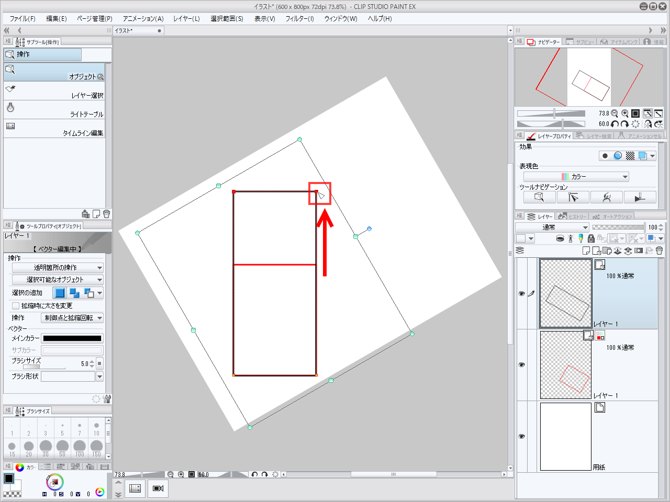Click the rotate left icon in Navigator
This screenshot has width=670, height=502.
(615, 124)
